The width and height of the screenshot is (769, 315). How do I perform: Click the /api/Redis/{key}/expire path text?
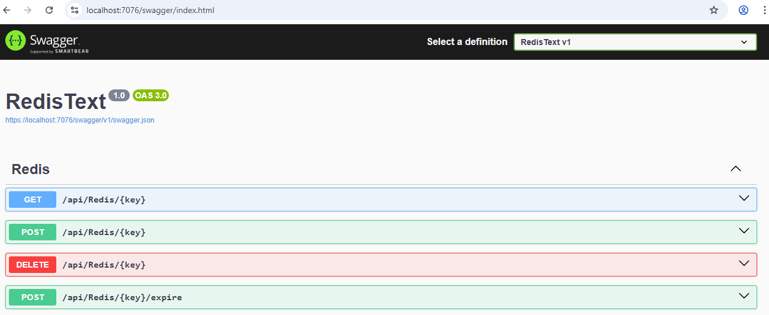(122, 297)
